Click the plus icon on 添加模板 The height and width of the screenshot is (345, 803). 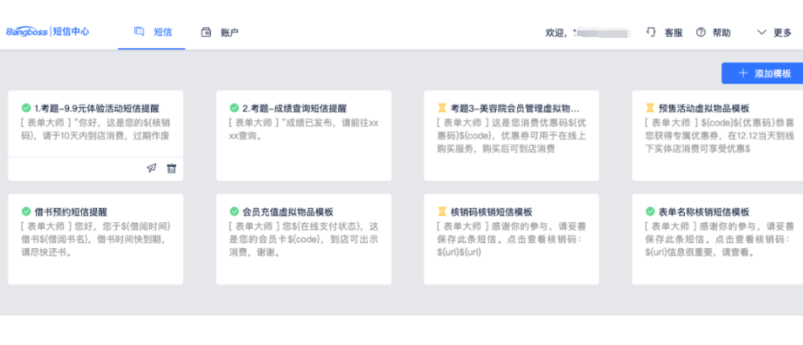(743, 73)
